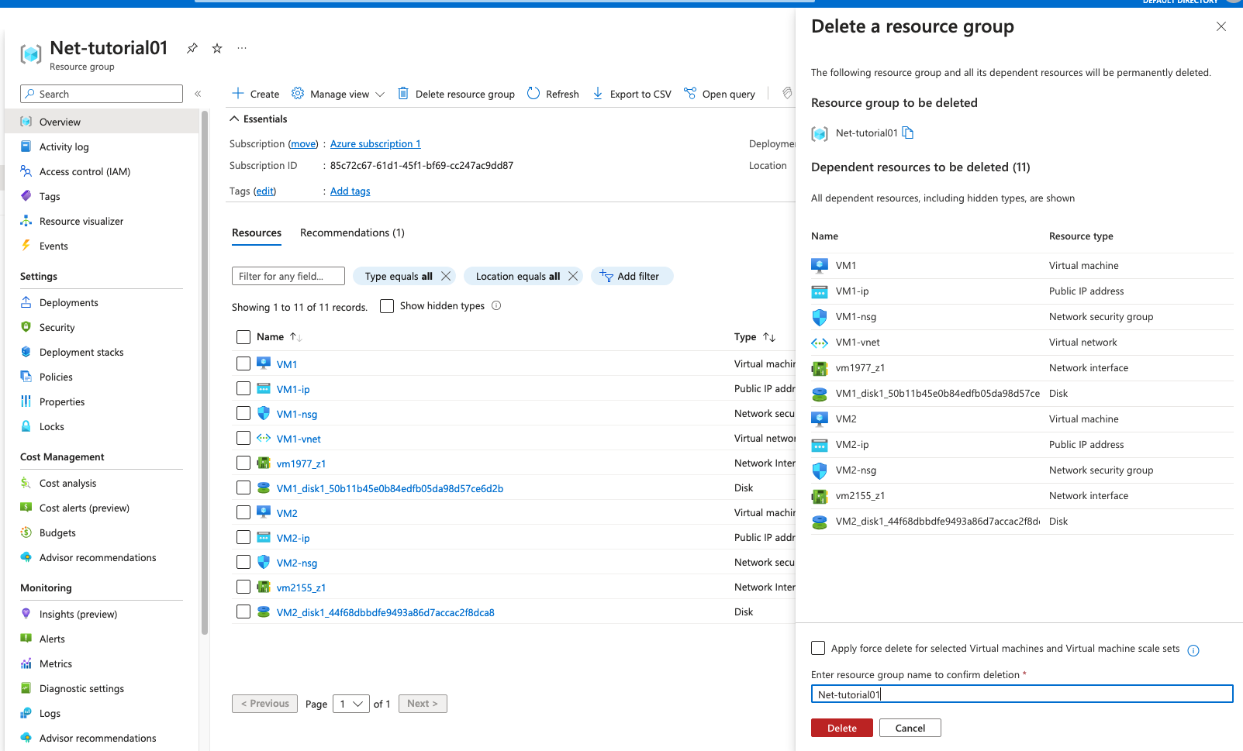This screenshot has width=1243, height=751.
Task: Open the page number dropdown
Action: pyautogui.click(x=351, y=704)
